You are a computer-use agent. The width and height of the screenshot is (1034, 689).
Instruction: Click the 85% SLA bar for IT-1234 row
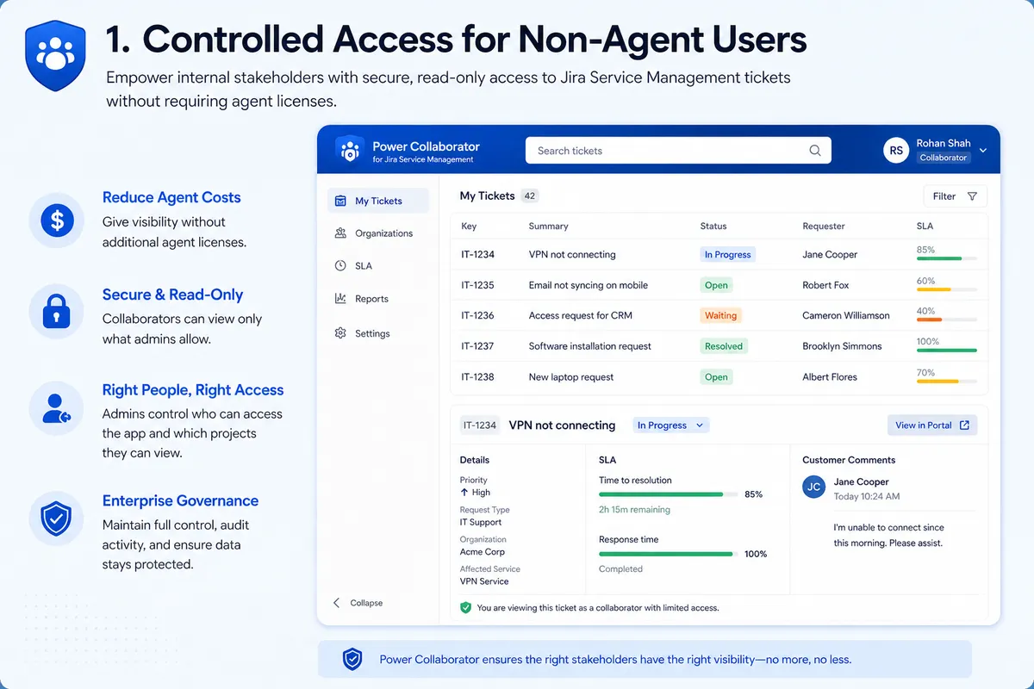[946, 258]
